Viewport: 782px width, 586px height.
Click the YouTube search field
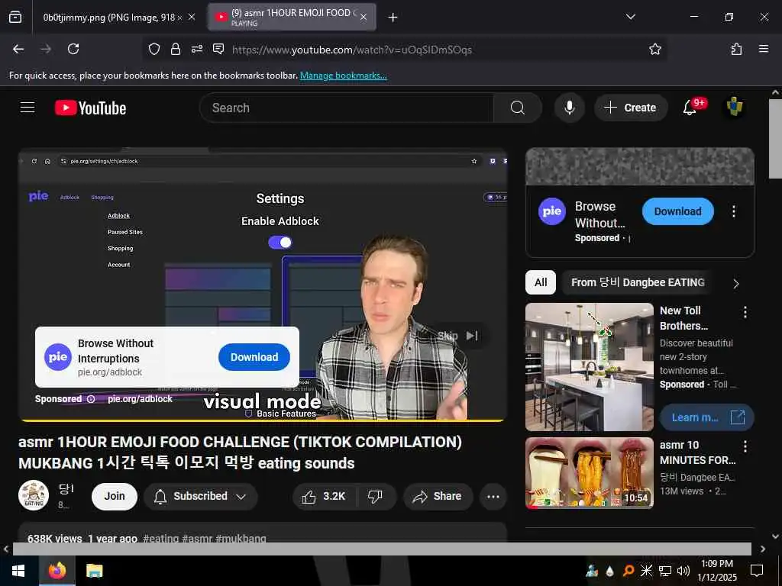click(x=347, y=108)
